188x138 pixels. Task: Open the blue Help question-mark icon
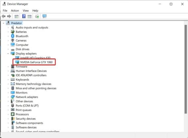click(24, 16)
